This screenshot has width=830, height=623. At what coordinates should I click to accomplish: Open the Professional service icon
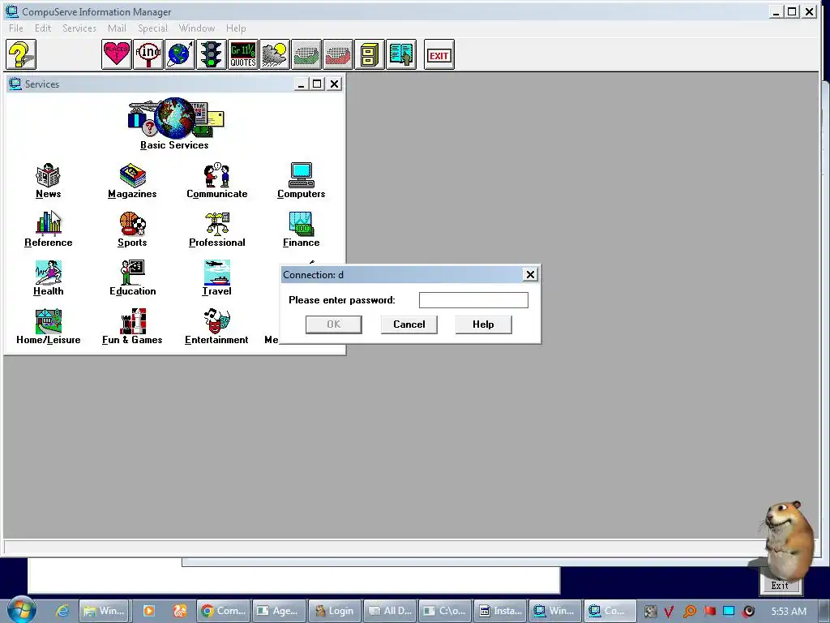(x=217, y=230)
